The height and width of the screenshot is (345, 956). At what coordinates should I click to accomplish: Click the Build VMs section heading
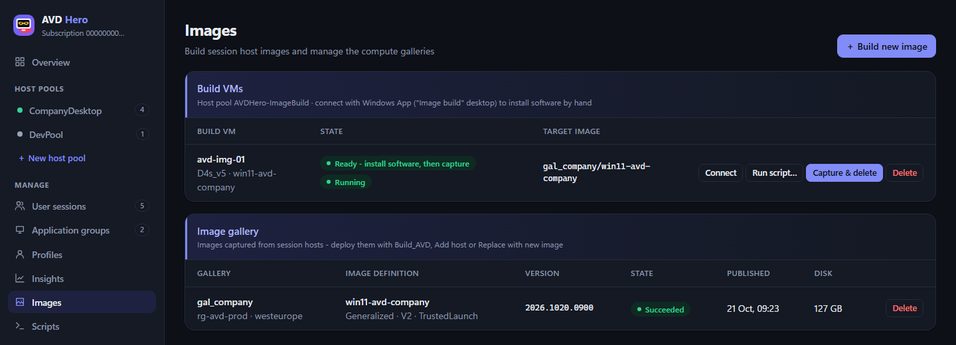coord(220,88)
